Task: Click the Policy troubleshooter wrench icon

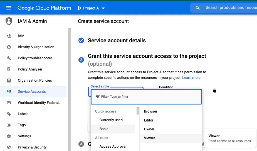Action: coord(9,58)
